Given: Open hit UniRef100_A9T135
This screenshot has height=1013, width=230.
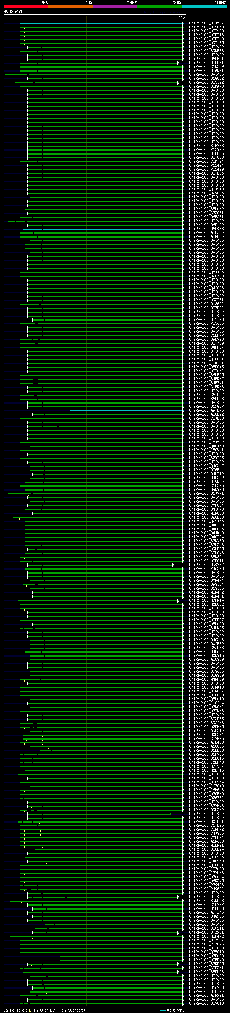Looking at the screenshot, I should pos(206,43).
